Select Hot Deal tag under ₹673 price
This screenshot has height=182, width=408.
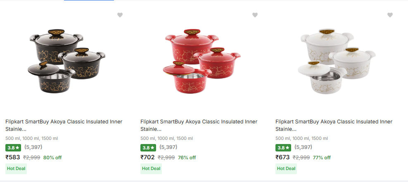(286, 168)
